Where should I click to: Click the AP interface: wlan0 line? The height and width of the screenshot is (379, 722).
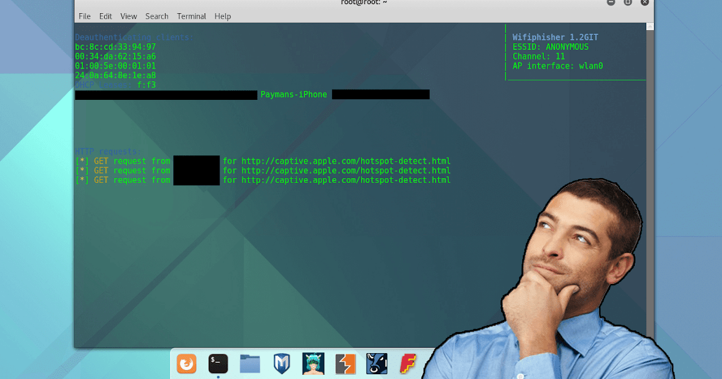point(558,66)
